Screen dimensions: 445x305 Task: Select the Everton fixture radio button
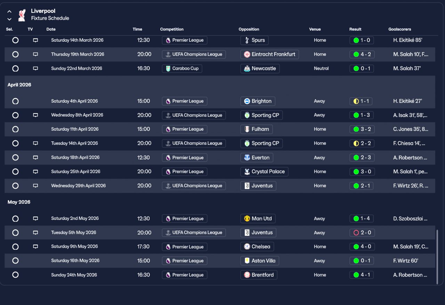tap(15, 157)
